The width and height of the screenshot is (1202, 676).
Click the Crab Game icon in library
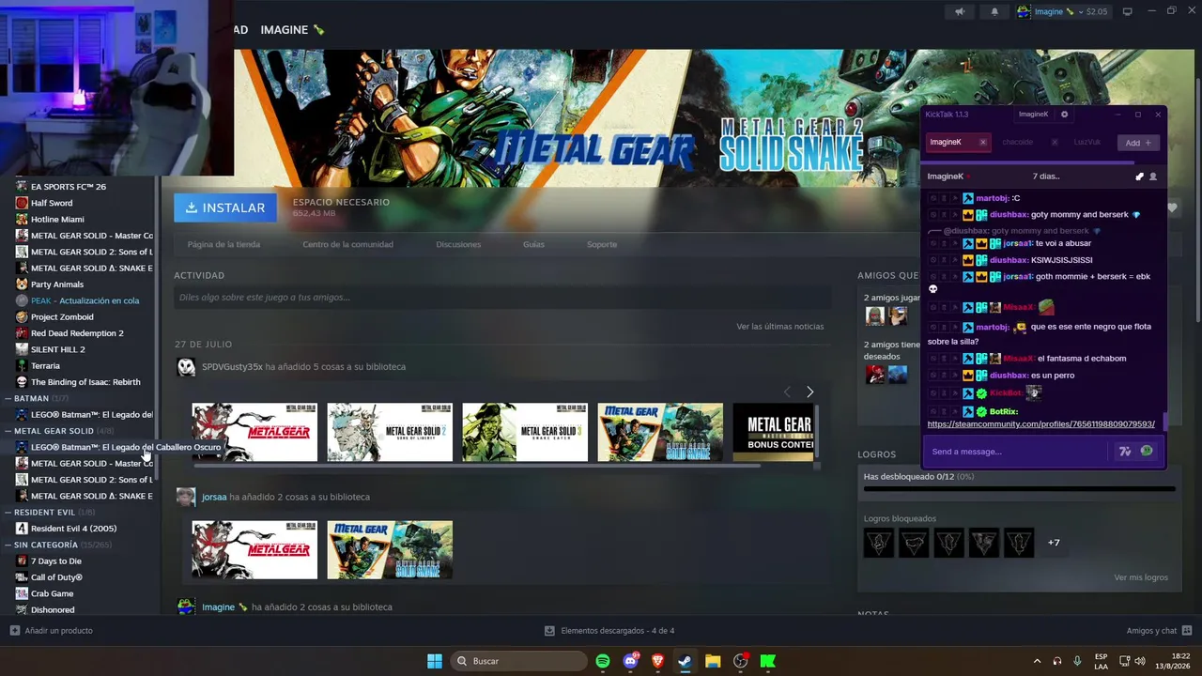tap(22, 593)
